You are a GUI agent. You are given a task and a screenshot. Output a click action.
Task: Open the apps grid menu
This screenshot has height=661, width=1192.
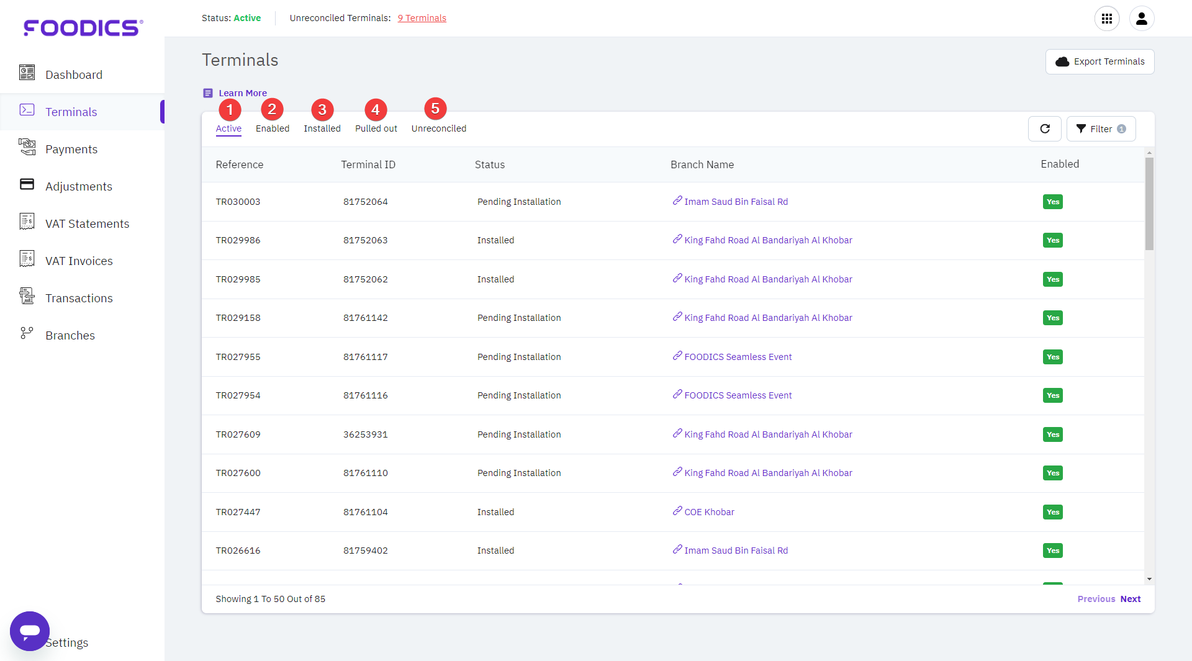(x=1107, y=19)
